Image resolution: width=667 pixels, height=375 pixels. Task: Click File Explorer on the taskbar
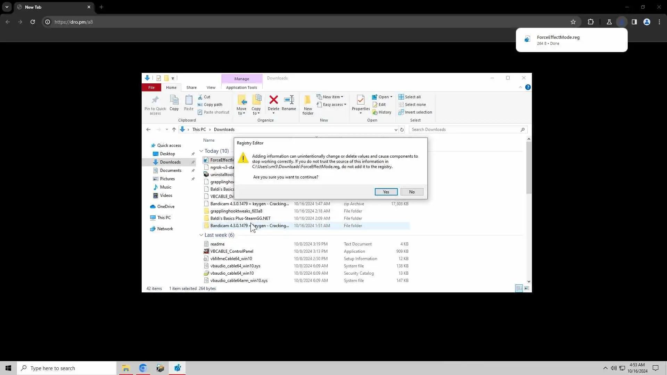[126, 368]
